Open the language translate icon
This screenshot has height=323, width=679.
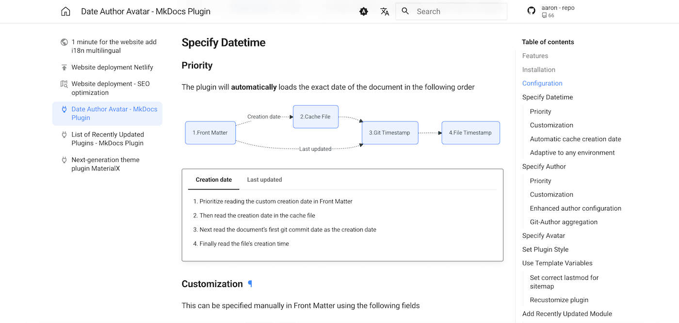(x=385, y=12)
